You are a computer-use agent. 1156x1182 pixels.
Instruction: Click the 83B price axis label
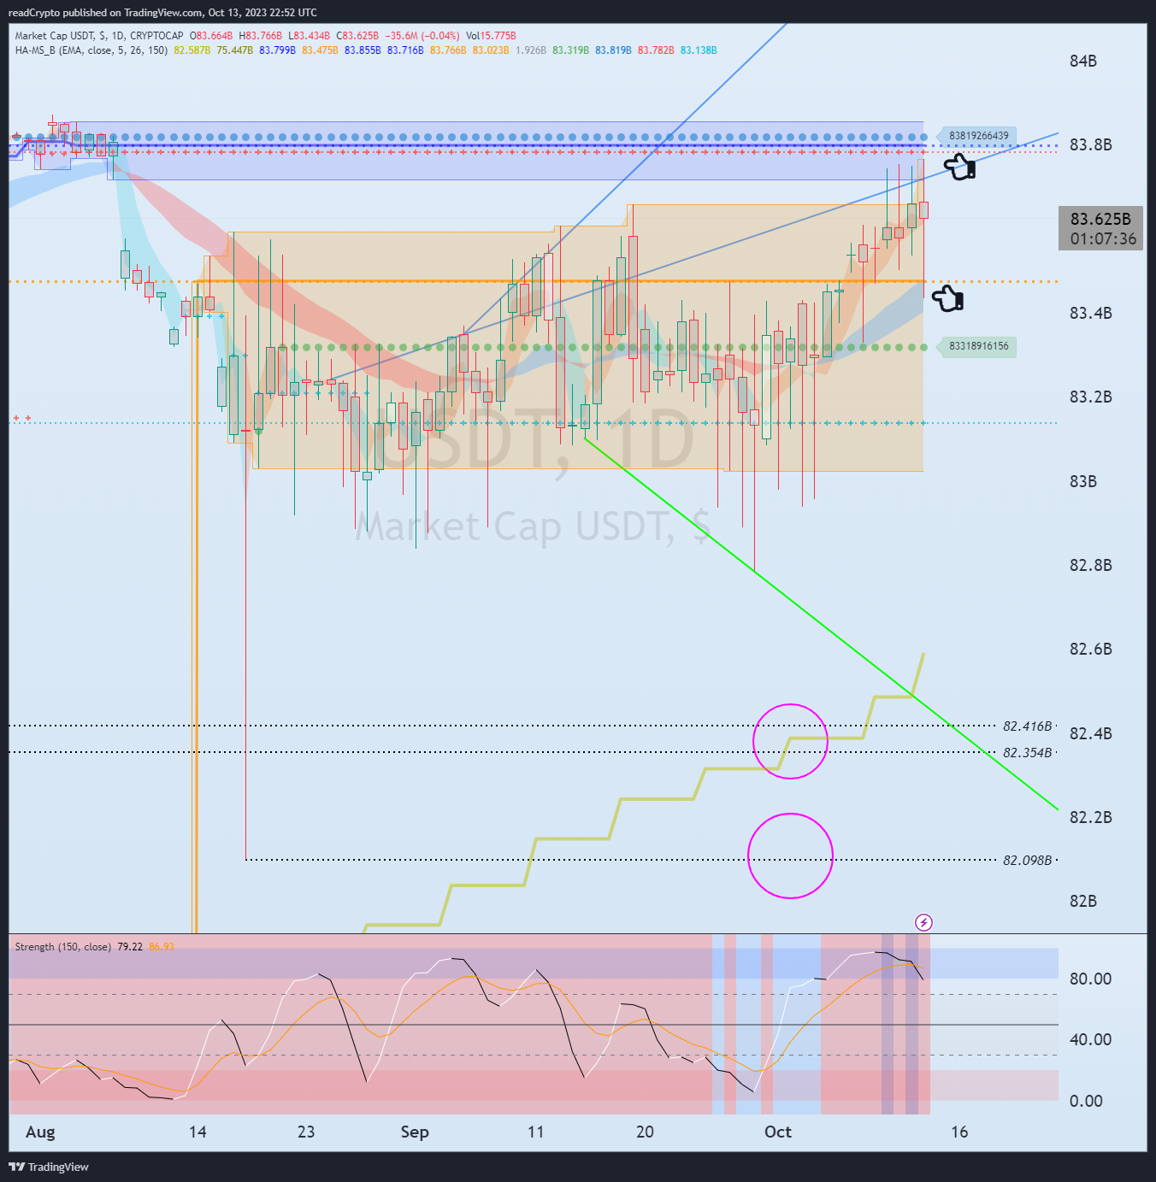tap(1083, 481)
